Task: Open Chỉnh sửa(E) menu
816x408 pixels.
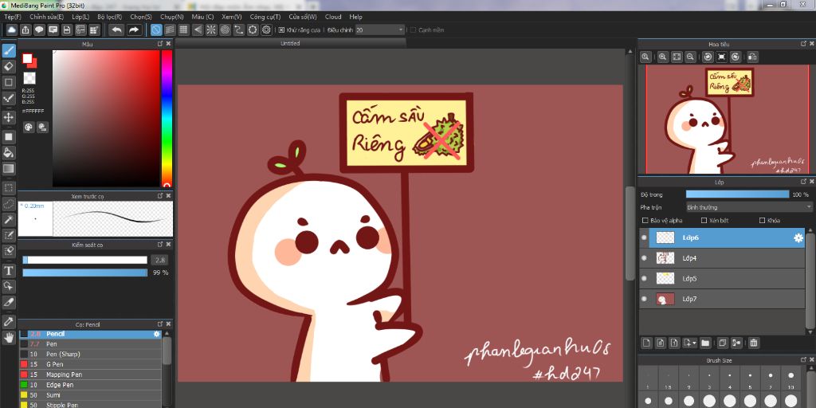Action: pyautogui.click(x=47, y=17)
